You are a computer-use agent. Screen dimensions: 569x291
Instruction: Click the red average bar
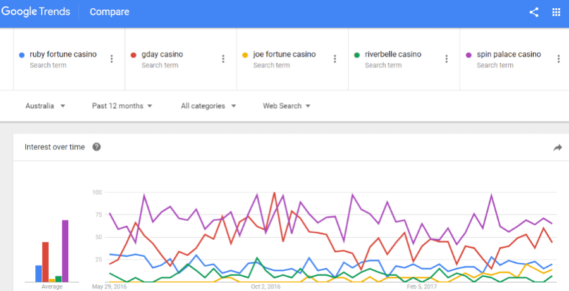click(46, 262)
